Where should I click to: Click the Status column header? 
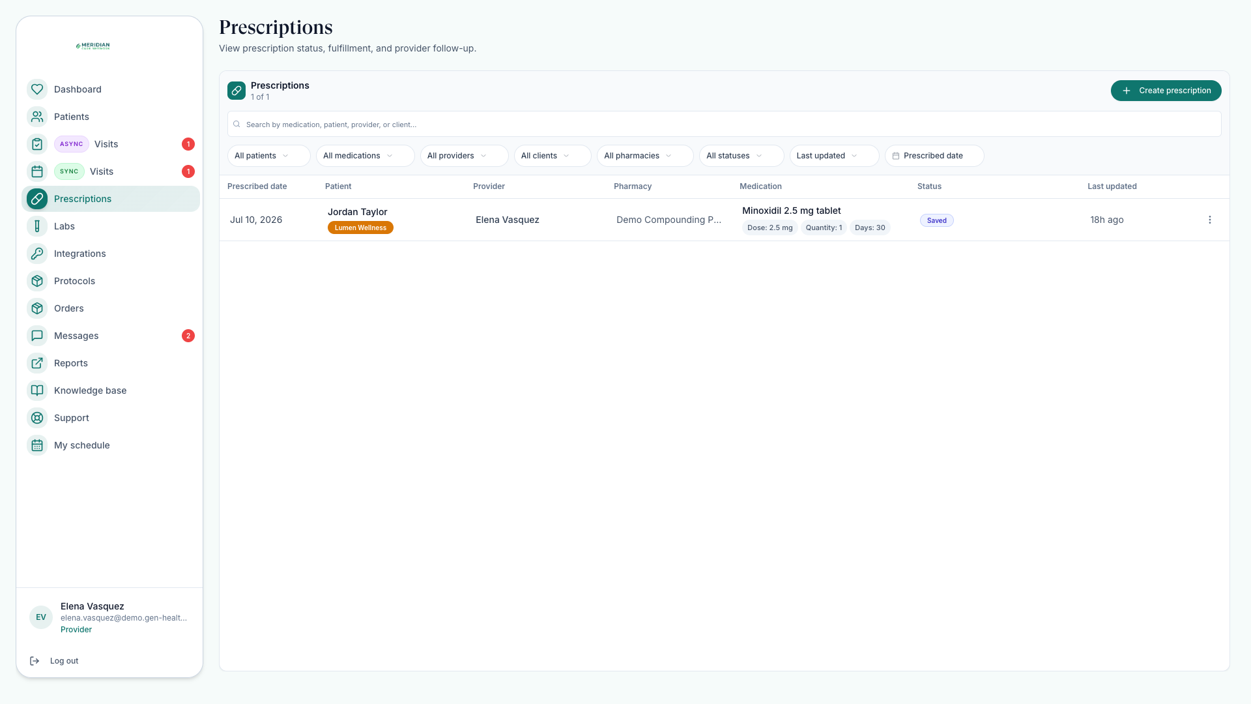point(929,186)
